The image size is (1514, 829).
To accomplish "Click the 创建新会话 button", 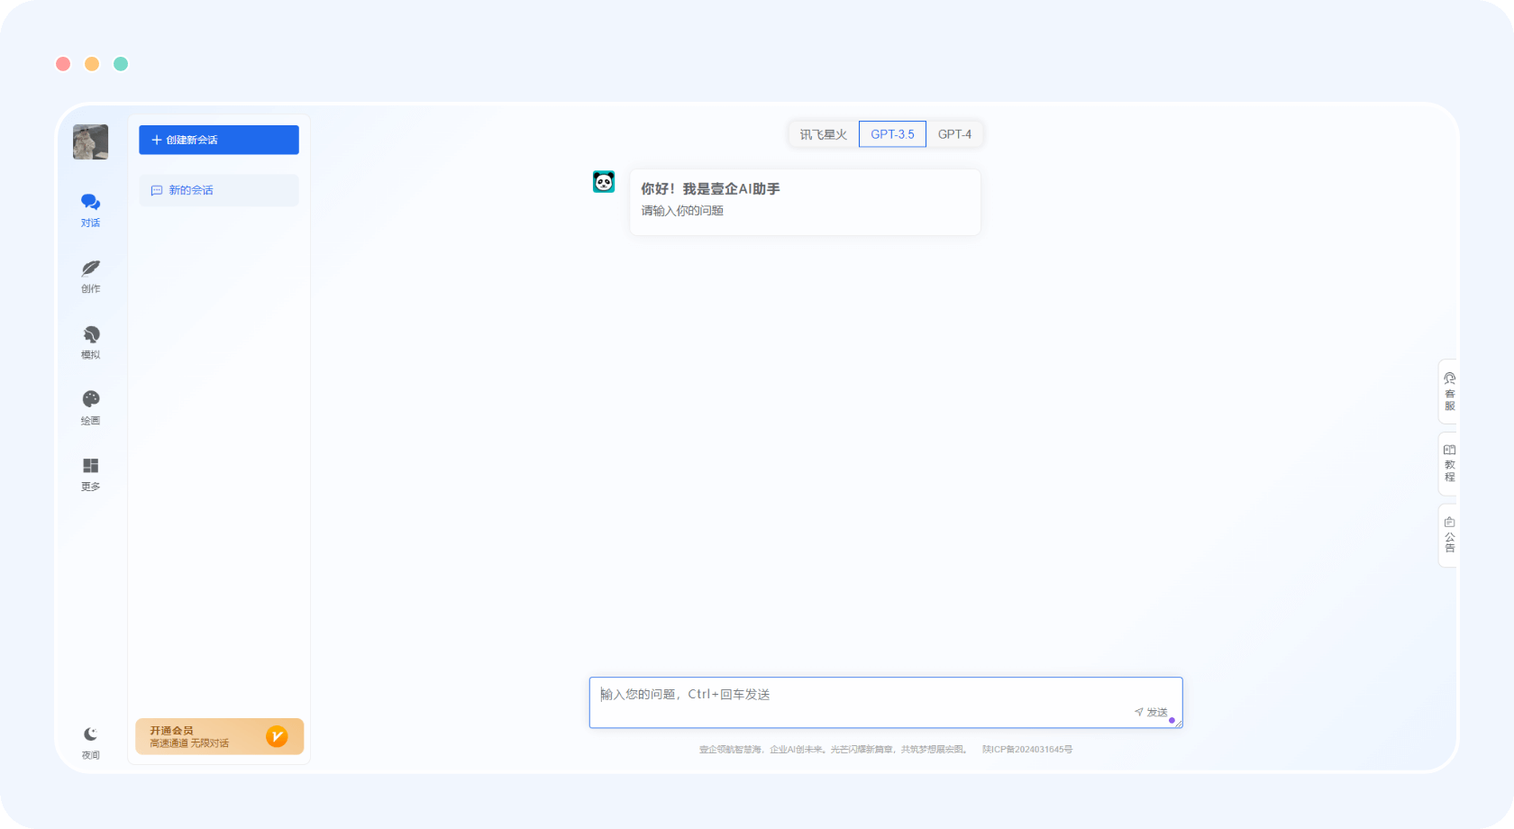I will tap(219, 140).
